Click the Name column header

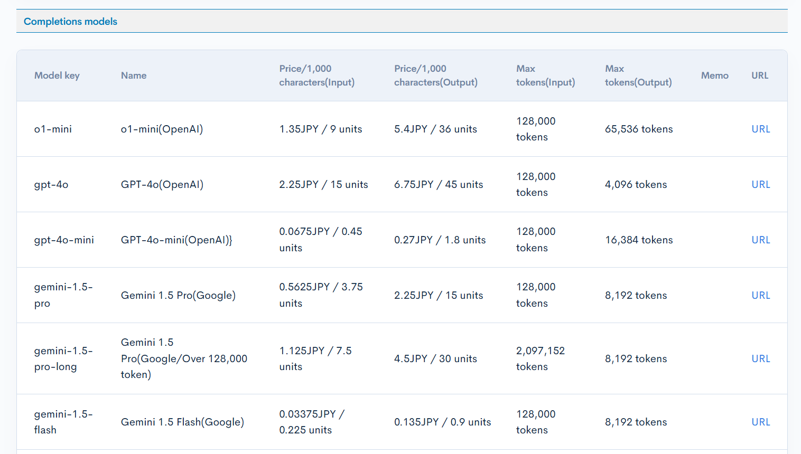[133, 75]
